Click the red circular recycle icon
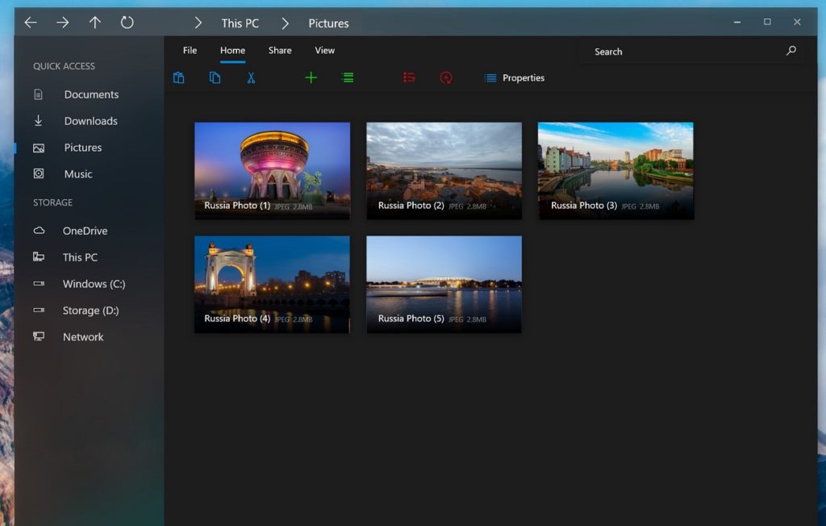The image size is (826, 526). [x=446, y=77]
